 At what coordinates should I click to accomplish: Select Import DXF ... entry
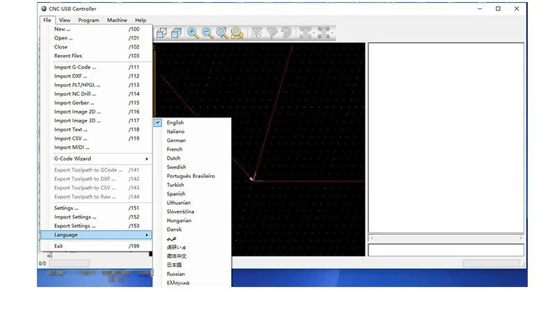[96, 76]
